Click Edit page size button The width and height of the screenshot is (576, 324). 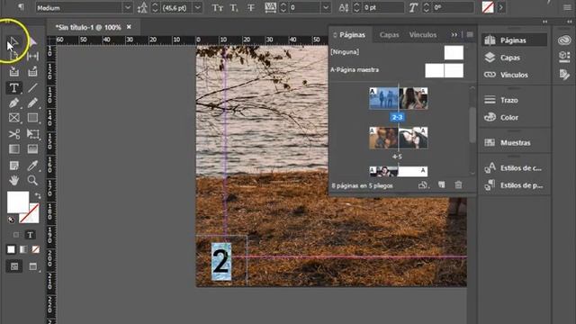pyautogui.click(x=423, y=185)
